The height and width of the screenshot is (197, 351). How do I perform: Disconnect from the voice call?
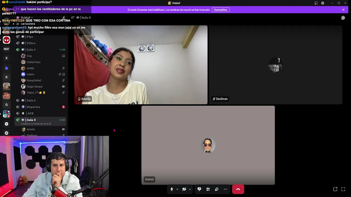coord(238,189)
